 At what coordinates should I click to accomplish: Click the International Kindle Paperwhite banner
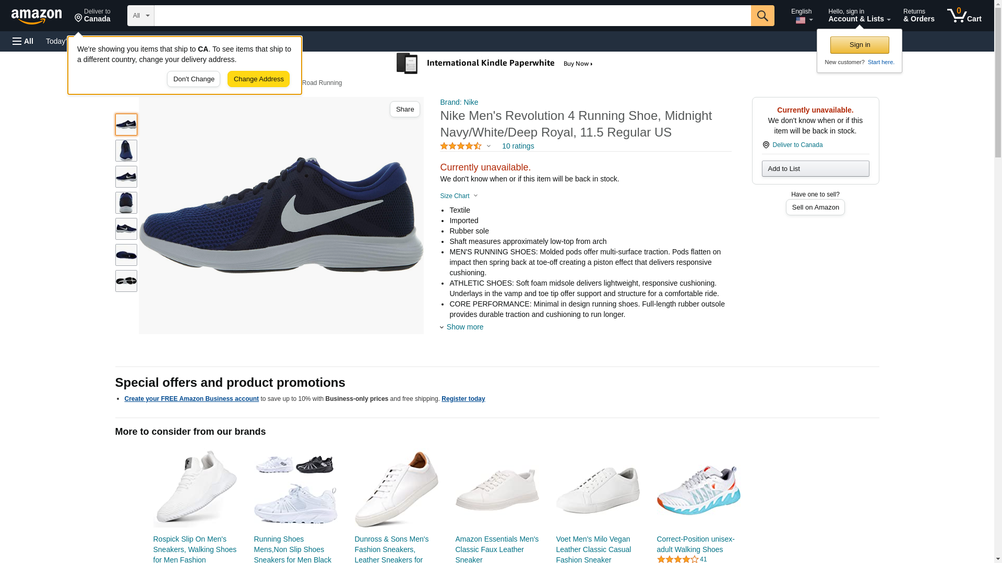tap(495, 64)
